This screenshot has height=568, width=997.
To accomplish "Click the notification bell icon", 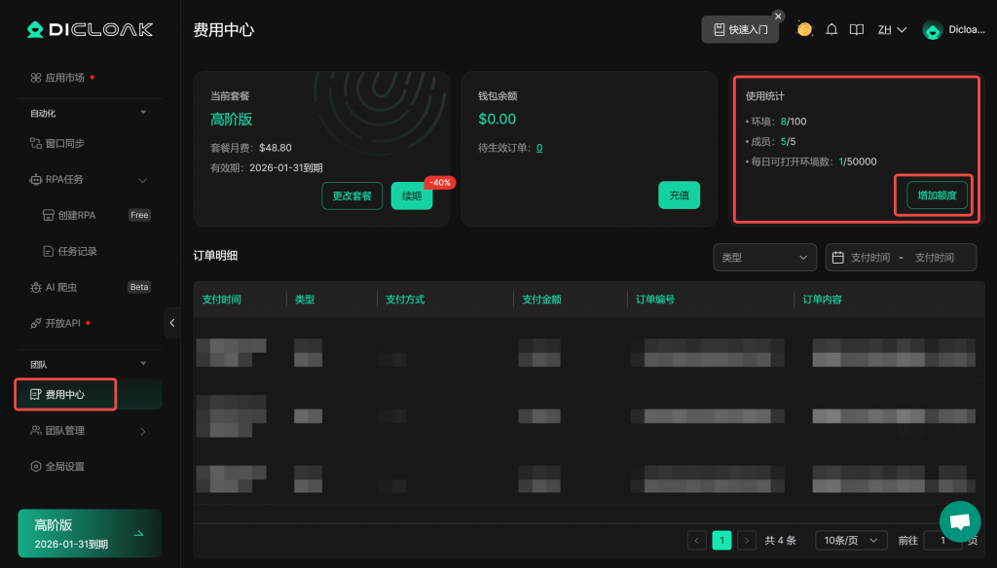I will tap(831, 29).
